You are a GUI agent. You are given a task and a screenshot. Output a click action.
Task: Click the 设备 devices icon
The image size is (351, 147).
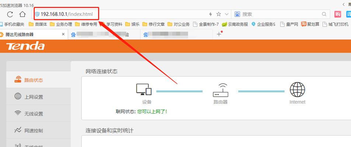click(144, 89)
